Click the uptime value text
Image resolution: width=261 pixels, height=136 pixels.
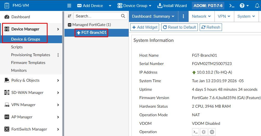tap(225, 89)
